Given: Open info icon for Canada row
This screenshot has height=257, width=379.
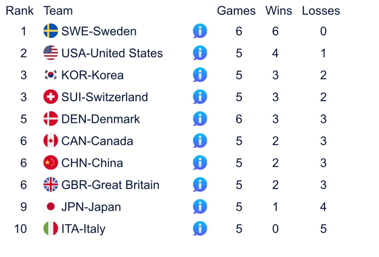Looking at the screenshot, I should point(200,141).
